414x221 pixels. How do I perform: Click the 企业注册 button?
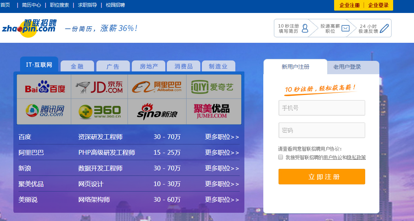click(349, 5)
